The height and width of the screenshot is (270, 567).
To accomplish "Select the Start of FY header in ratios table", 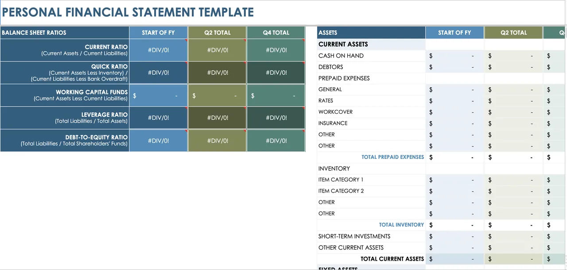I will pyautogui.click(x=159, y=33).
